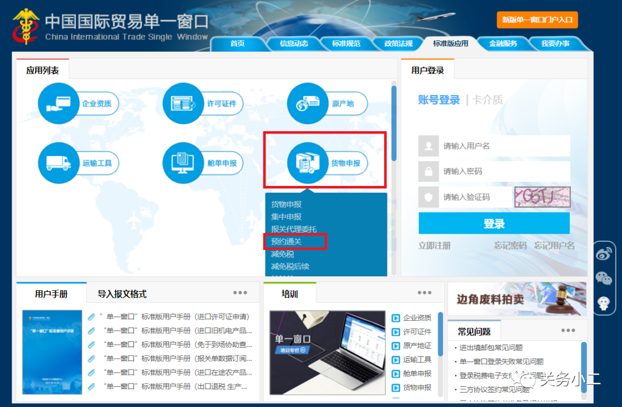622x407 pixels.
Task: Choose 减免税 in the dropdown menu
Action: 282,254
